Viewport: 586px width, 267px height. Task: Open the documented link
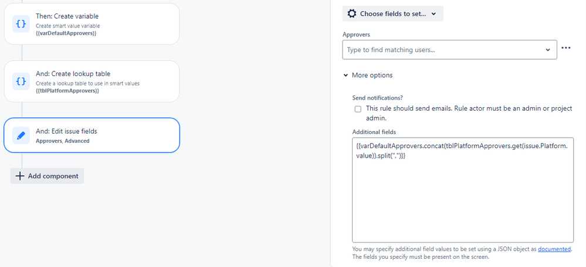pos(554,249)
